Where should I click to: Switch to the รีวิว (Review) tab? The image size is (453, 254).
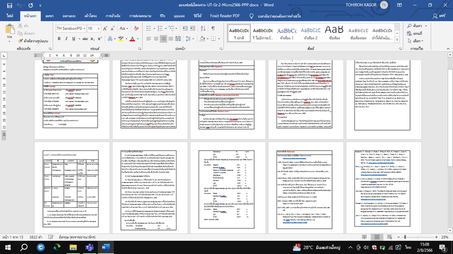[x=163, y=16]
